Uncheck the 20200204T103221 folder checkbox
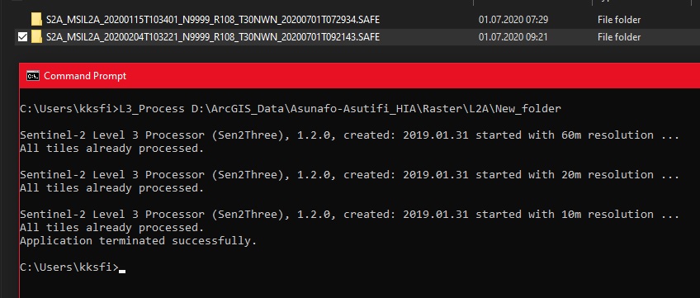Image resolution: width=700 pixels, height=298 pixels. 22,37
